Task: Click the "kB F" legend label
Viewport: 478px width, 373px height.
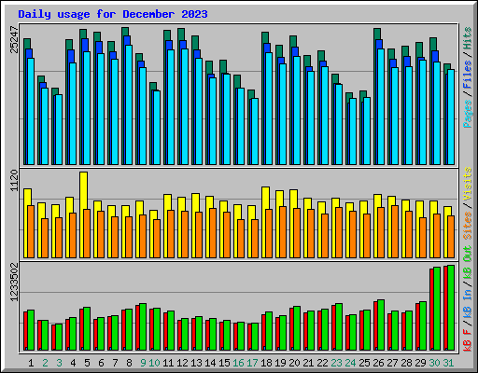Action: pyautogui.click(x=467, y=339)
